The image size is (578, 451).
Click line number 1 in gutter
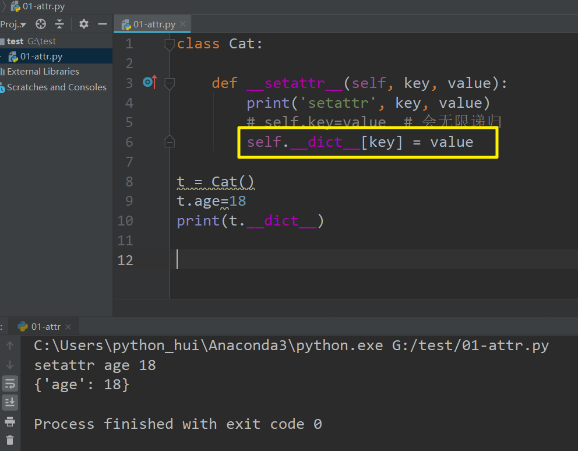(129, 44)
